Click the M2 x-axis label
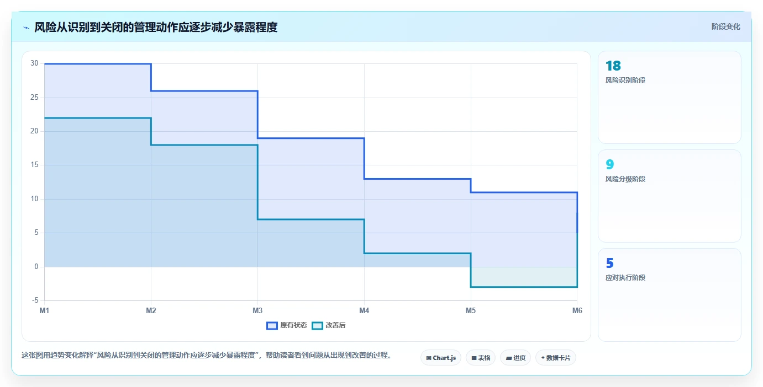This screenshot has width=763, height=387. pos(151,310)
